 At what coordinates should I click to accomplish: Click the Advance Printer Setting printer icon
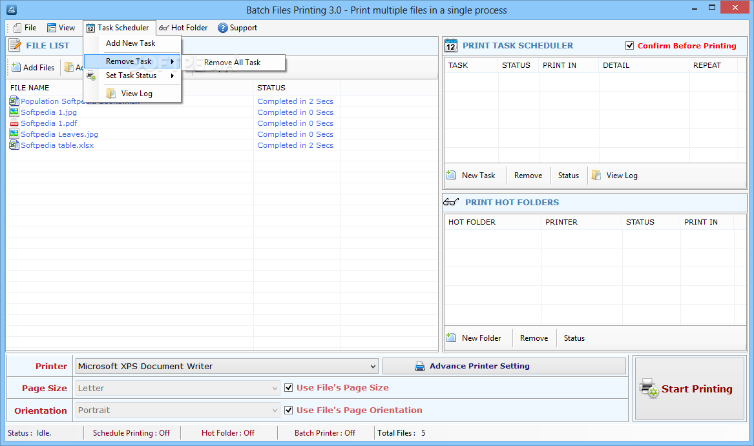coord(420,366)
